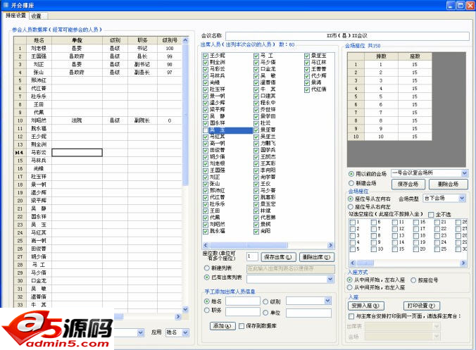Uncheck attendee 张山 in the attendance list
The image size is (476, 350).
point(206,184)
